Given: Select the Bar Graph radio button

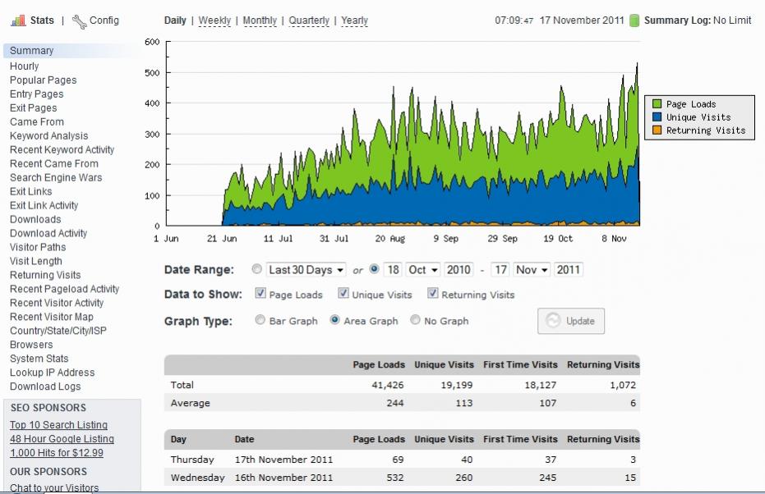Looking at the screenshot, I should [260, 321].
